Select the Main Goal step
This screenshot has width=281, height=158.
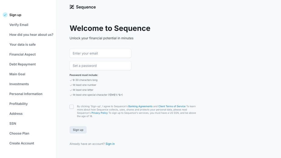click(17, 74)
